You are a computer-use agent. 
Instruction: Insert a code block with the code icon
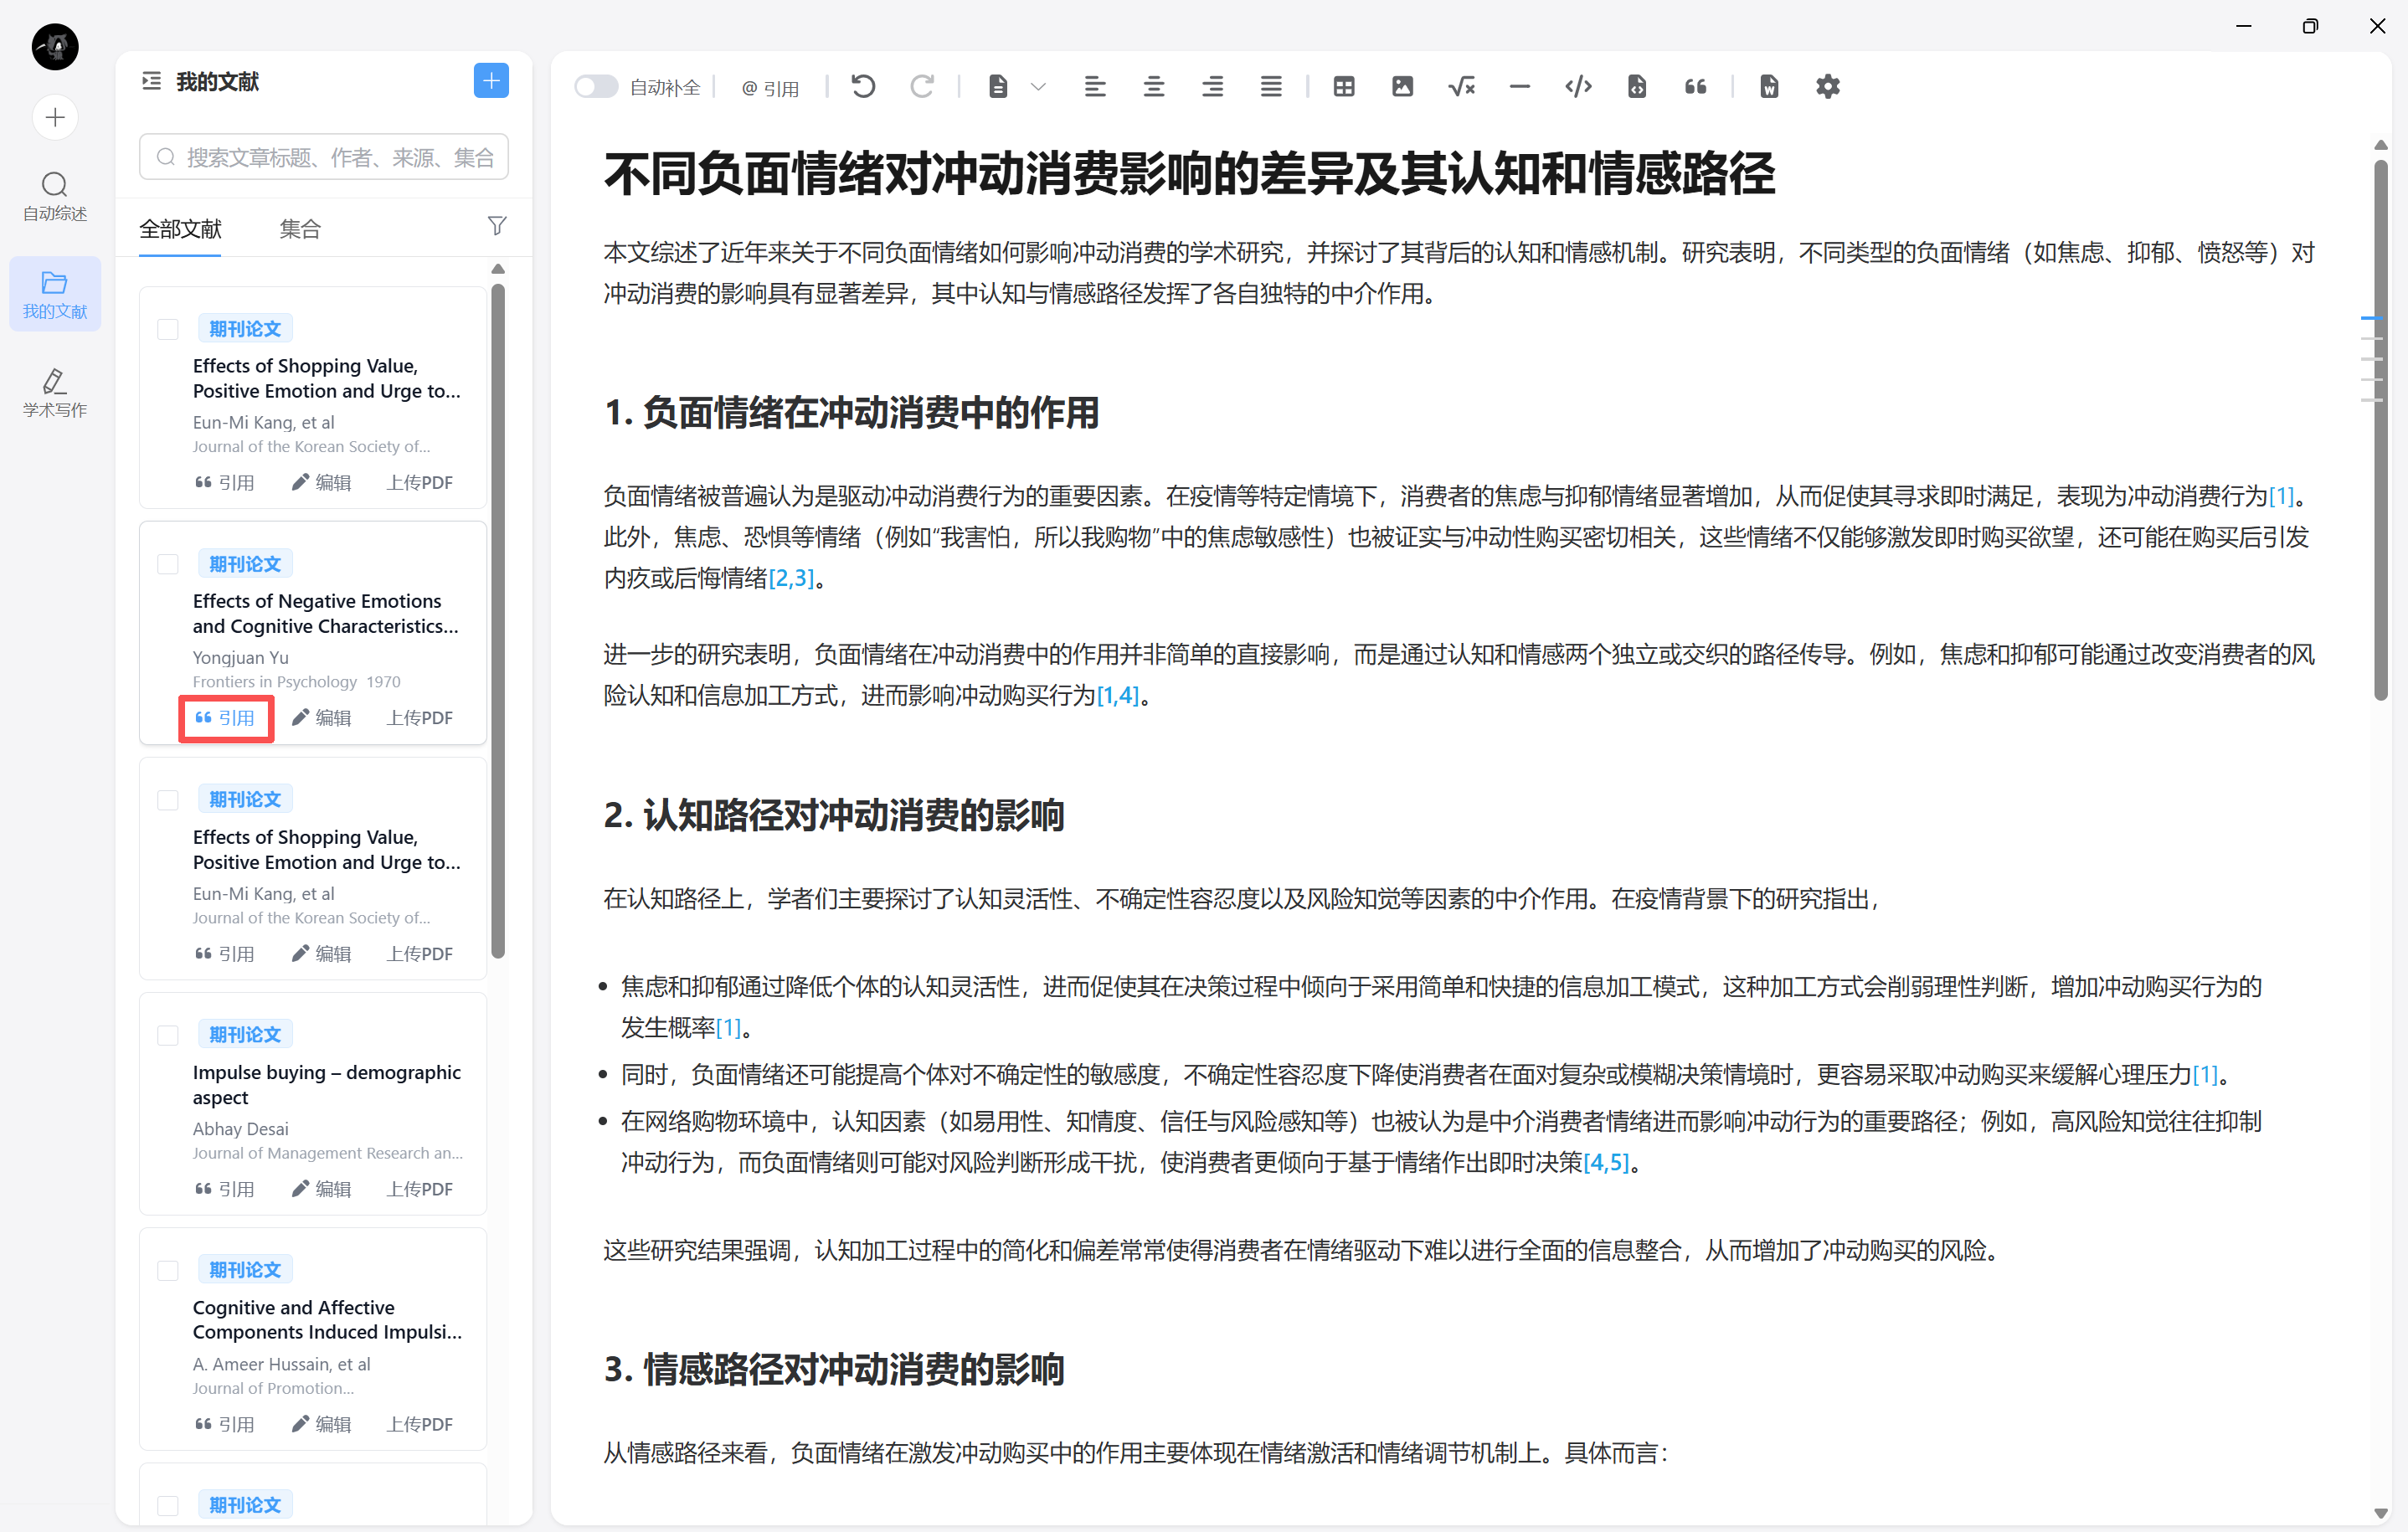point(1578,87)
